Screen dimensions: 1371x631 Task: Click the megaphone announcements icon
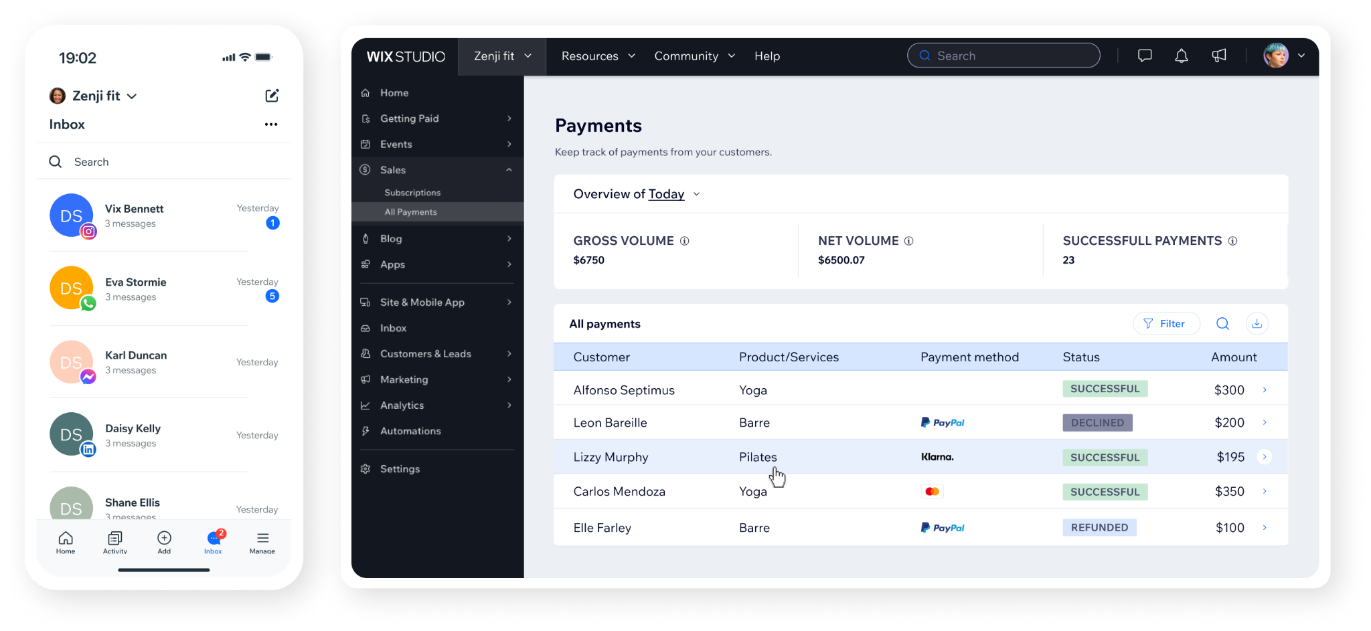(x=1219, y=56)
